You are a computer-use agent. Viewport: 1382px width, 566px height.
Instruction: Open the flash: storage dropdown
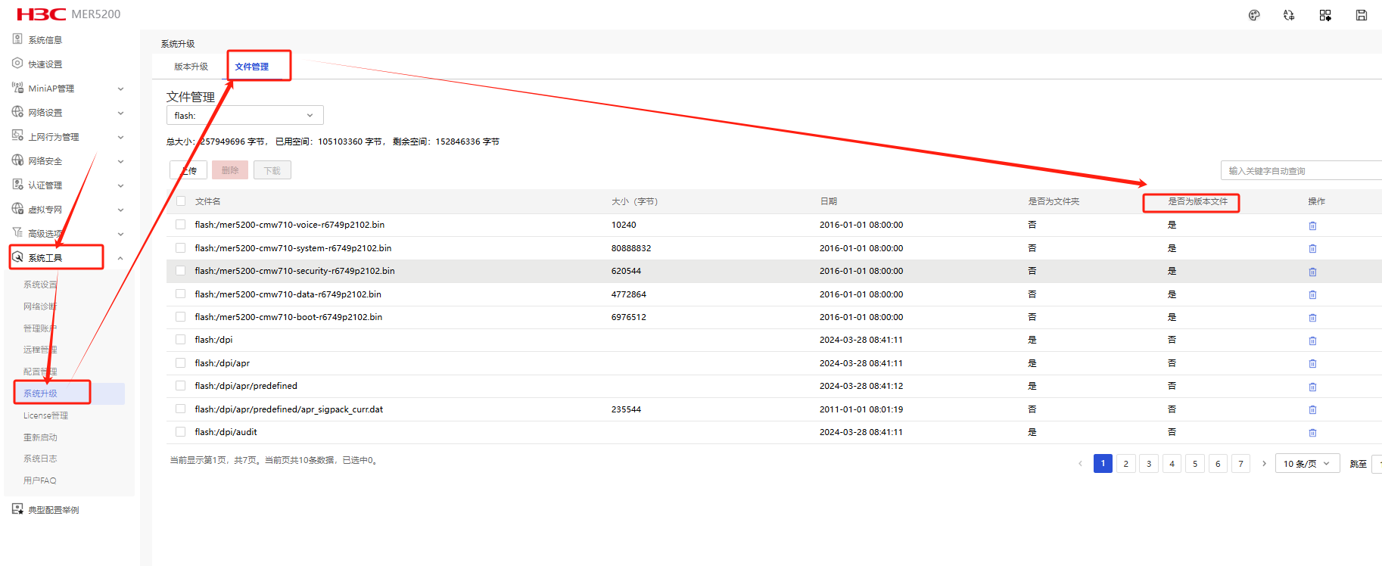tap(244, 115)
